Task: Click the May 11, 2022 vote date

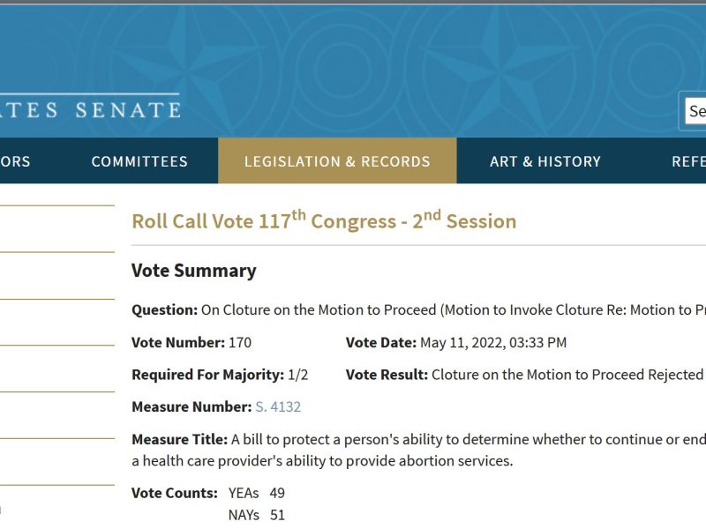Action: pos(493,342)
